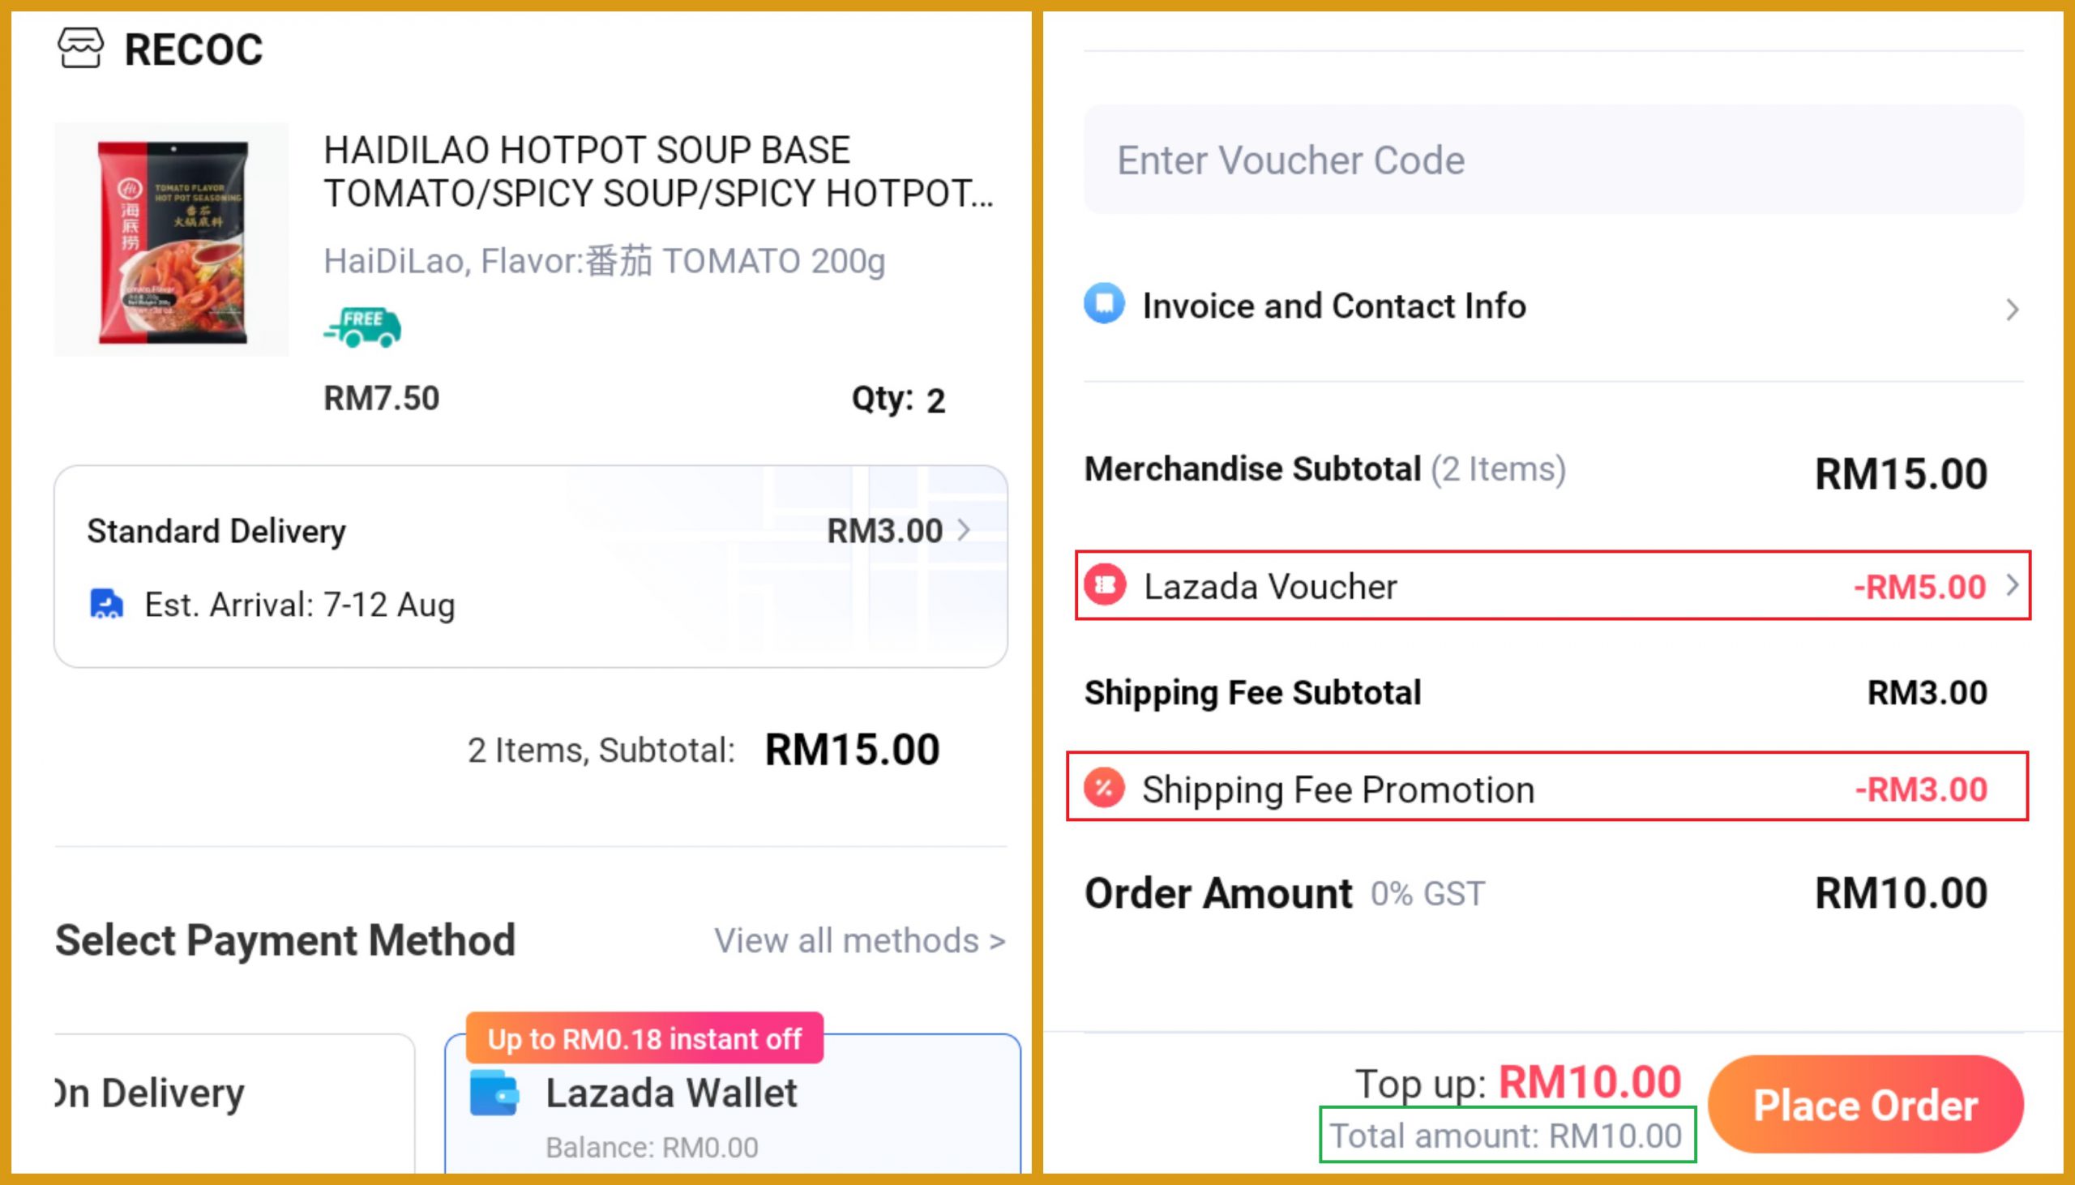
Task: Click the Shipping Fee Promotion percent icon
Action: 1104,788
